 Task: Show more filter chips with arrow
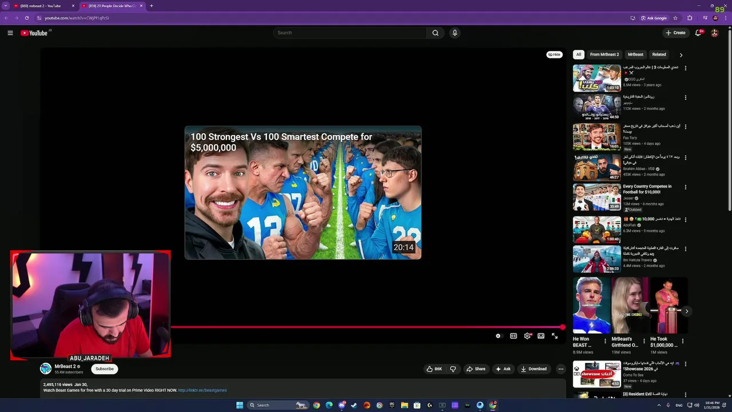(681, 55)
